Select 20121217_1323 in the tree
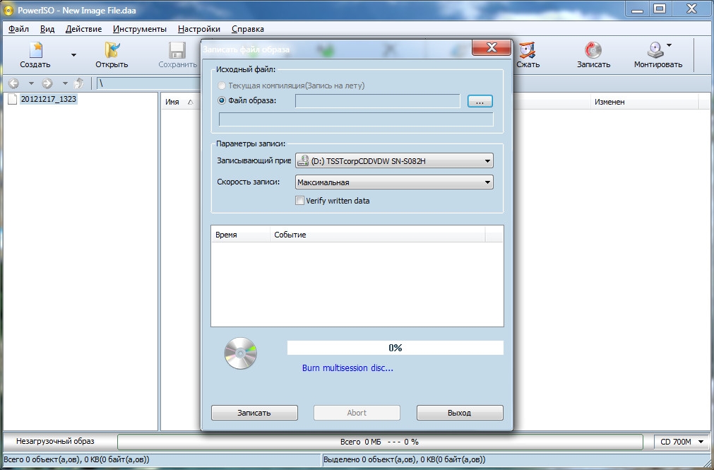 (49, 99)
